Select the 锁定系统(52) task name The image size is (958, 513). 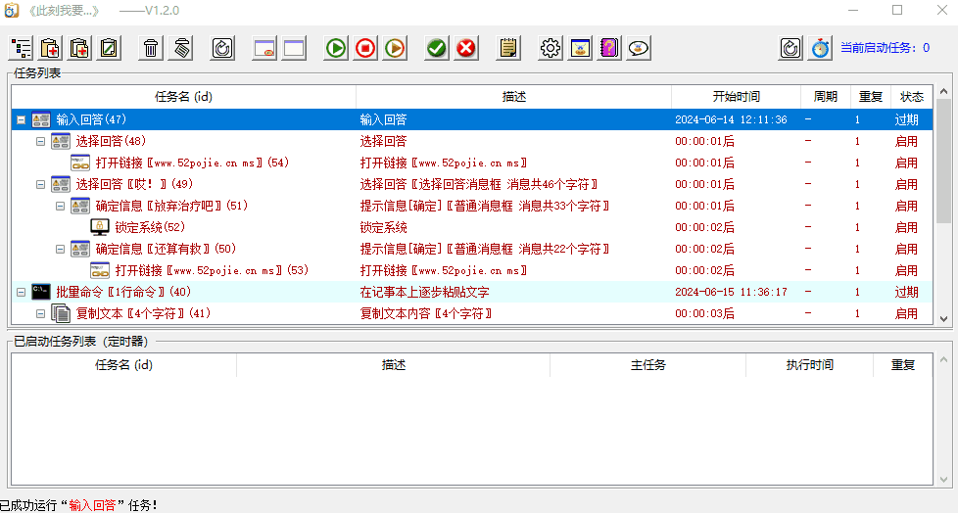[150, 227]
